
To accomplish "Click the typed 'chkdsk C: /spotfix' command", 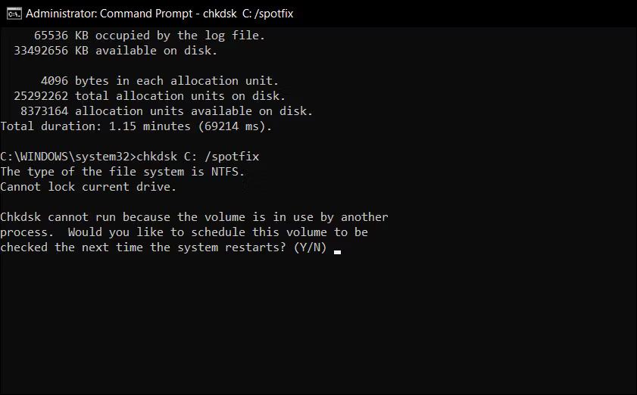I will click(x=198, y=157).
